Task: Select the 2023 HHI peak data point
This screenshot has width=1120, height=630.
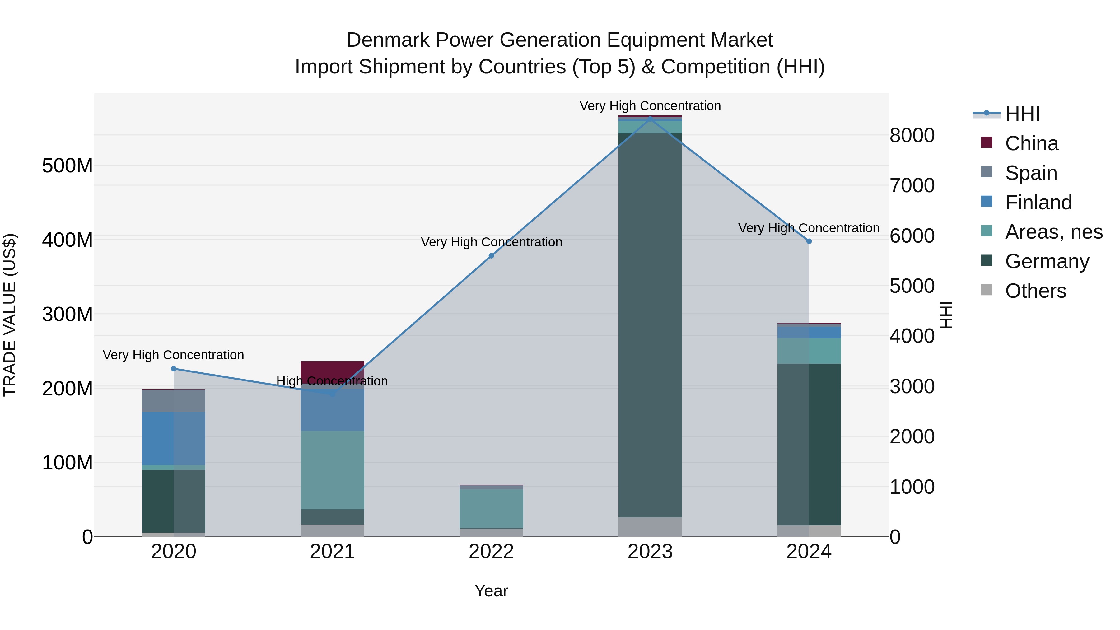Action: coord(650,118)
